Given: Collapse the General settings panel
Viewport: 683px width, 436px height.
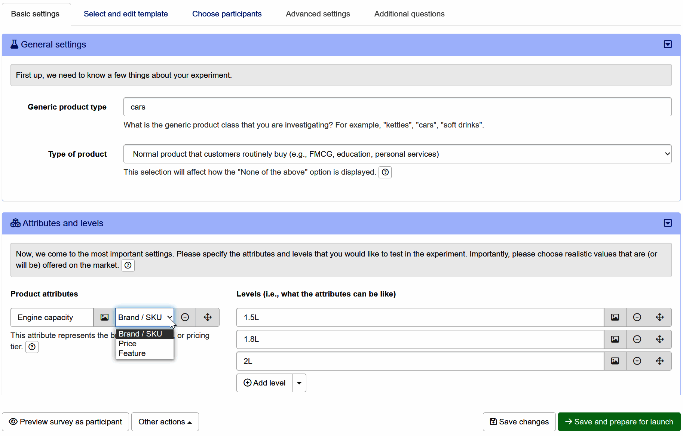Looking at the screenshot, I should [x=668, y=44].
